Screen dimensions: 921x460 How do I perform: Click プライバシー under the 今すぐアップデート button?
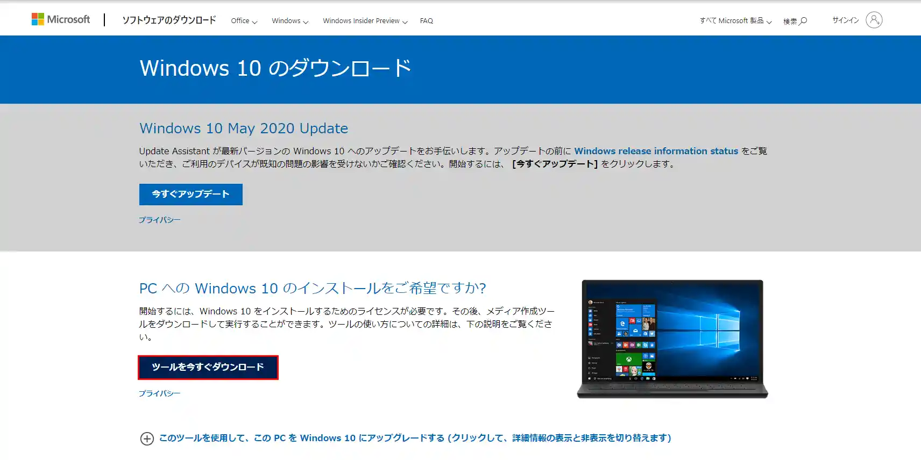pos(159,220)
